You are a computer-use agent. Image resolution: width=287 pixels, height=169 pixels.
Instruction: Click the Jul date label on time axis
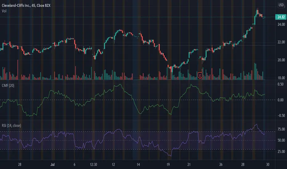point(53,164)
